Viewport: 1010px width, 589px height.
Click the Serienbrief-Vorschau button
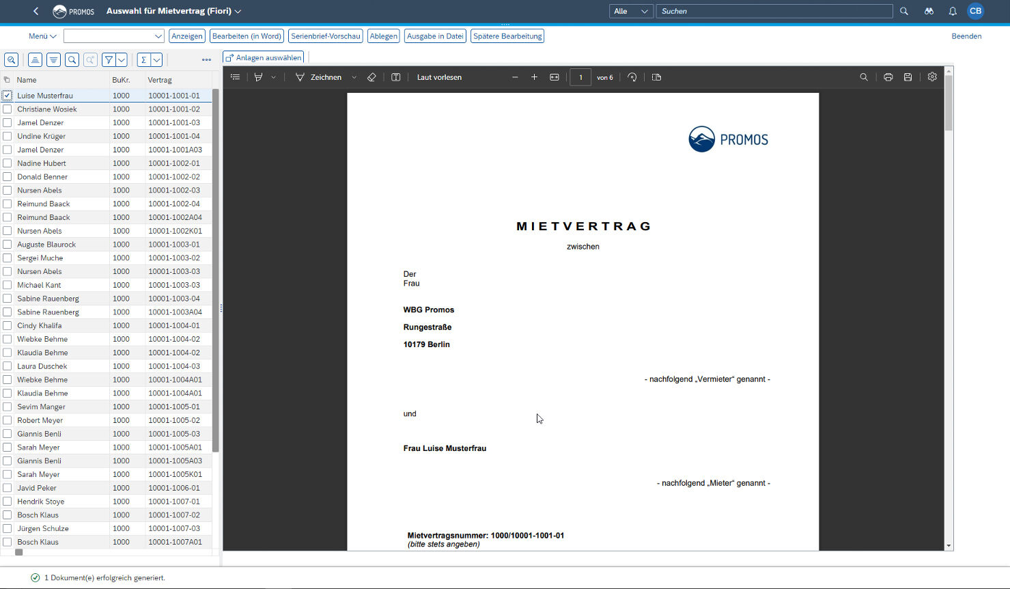tap(326, 36)
